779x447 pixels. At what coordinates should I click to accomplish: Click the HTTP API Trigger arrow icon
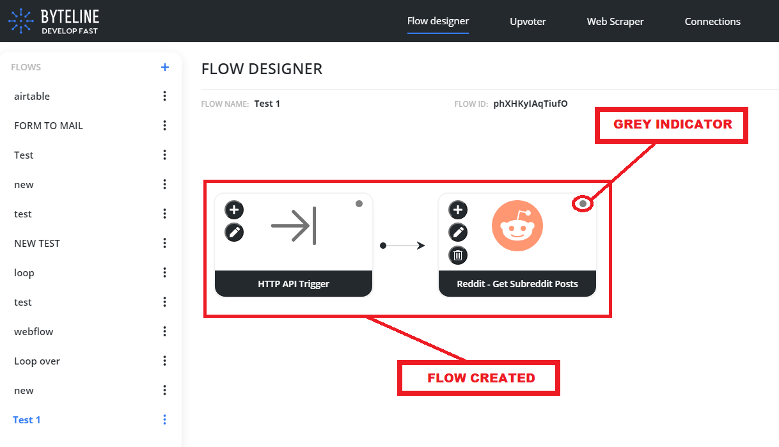coord(294,226)
